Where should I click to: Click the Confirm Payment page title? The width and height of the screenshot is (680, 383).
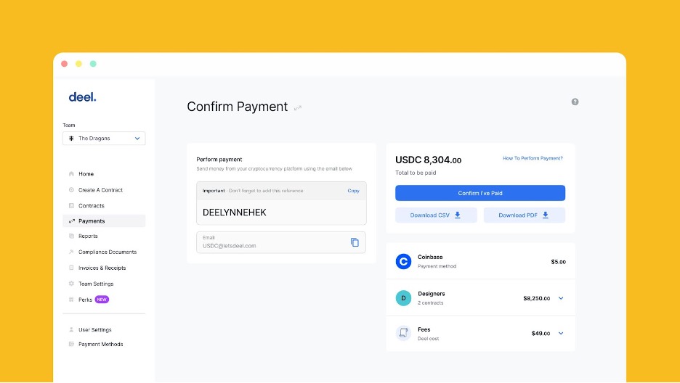[x=238, y=107]
